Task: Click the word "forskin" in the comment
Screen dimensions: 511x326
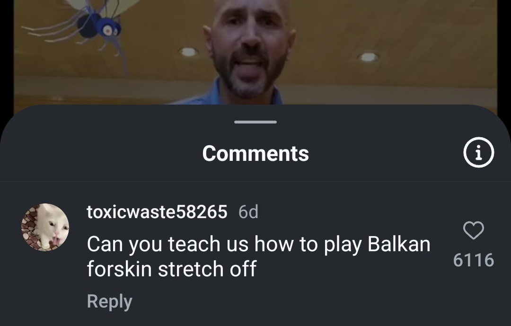Action: tap(119, 269)
